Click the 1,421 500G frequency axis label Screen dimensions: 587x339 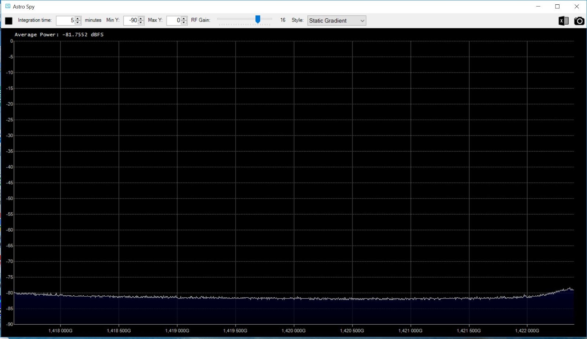pyautogui.click(x=468, y=331)
